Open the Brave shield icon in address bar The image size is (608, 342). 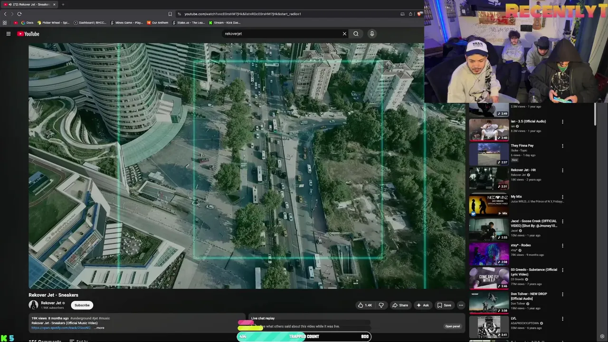pos(419,14)
